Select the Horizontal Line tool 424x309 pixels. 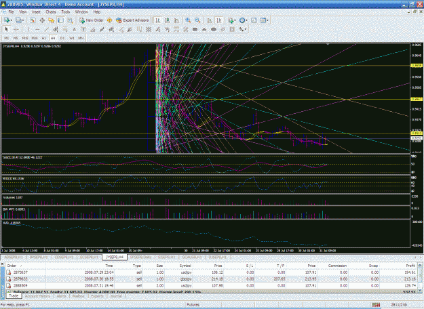[x=37, y=29]
